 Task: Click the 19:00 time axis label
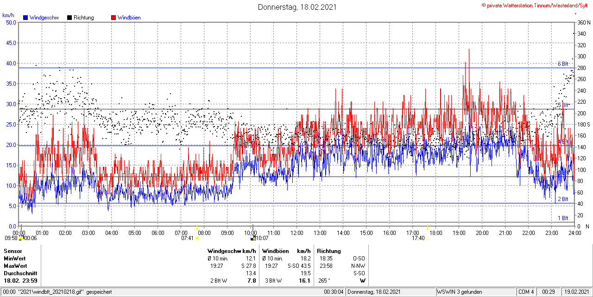[x=459, y=233]
